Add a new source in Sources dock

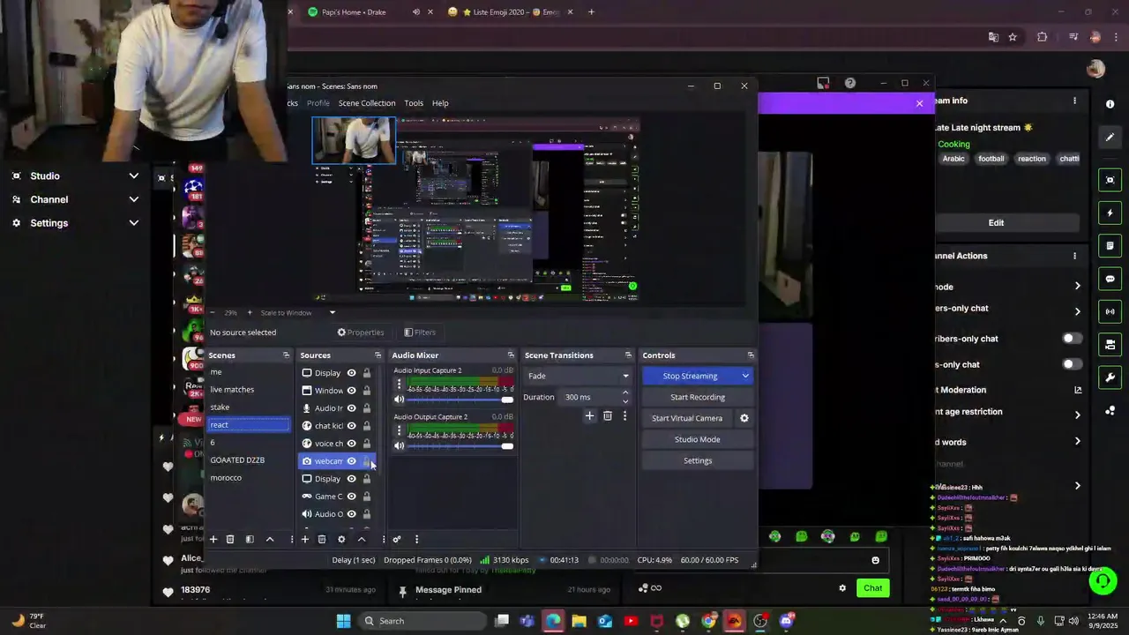(304, 539)
